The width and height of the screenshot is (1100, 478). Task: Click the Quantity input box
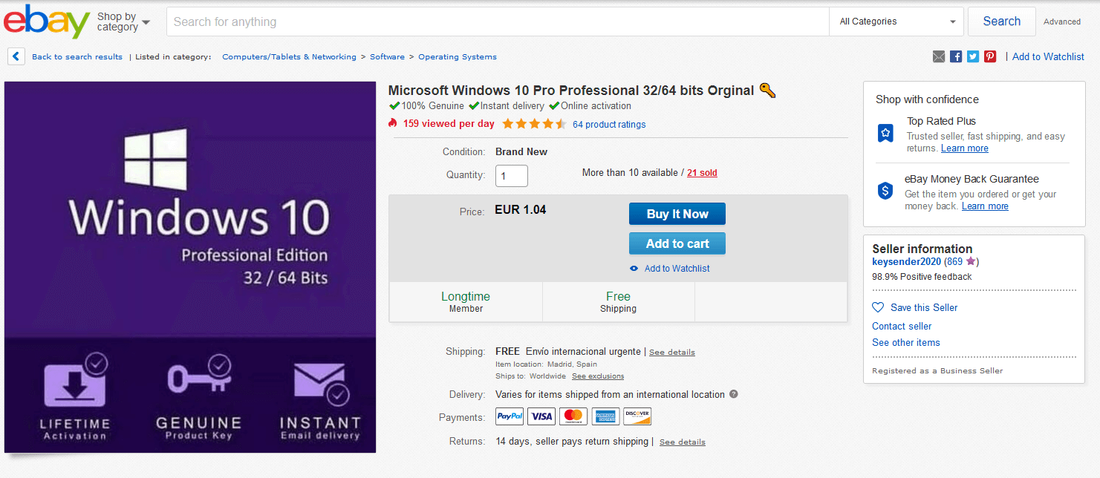click(x=512, y=176)
